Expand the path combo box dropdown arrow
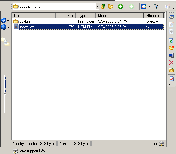 (97, 7)
